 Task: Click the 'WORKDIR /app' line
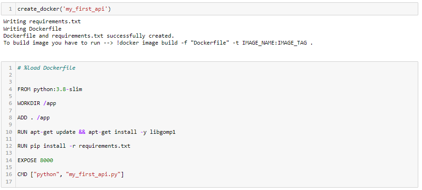pos(37,103)
